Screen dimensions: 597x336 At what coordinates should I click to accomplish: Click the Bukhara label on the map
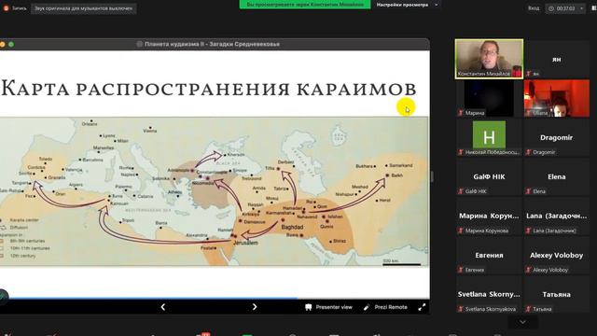(x=365, y=166)
